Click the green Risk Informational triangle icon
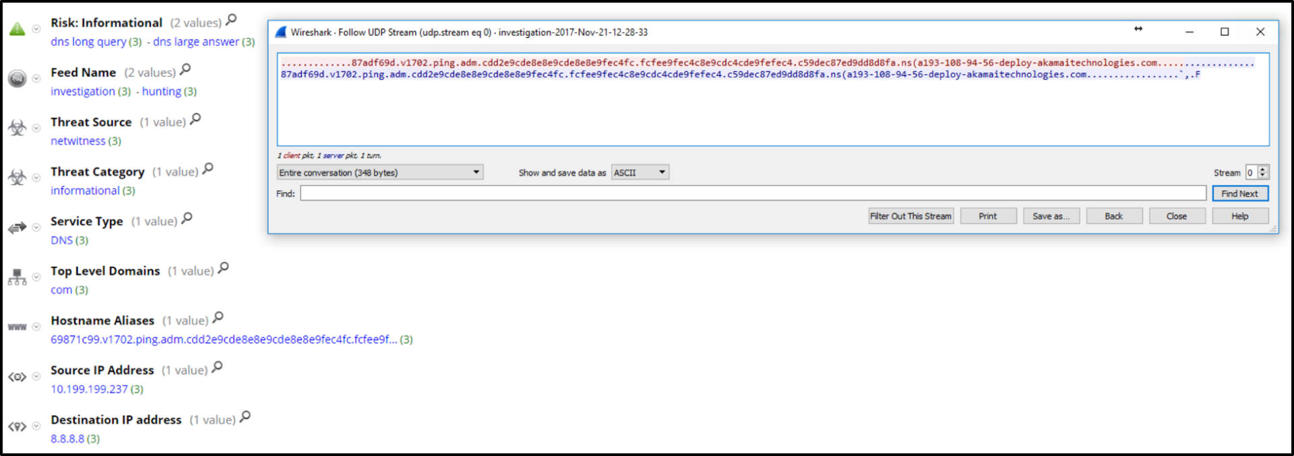The width and height of the screenshot is (1294, 456). point(17,29)
